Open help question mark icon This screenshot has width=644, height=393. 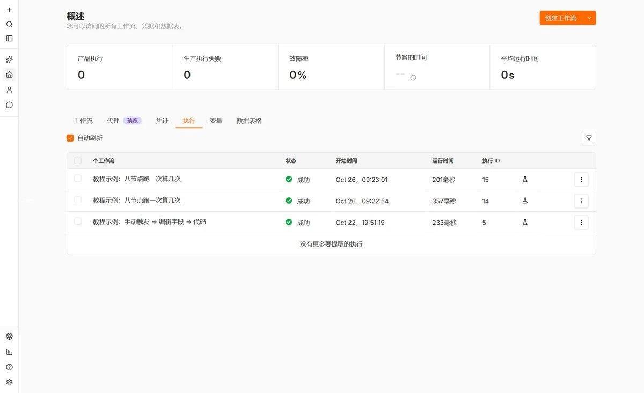pyautogui.click(x=9, y=367)
